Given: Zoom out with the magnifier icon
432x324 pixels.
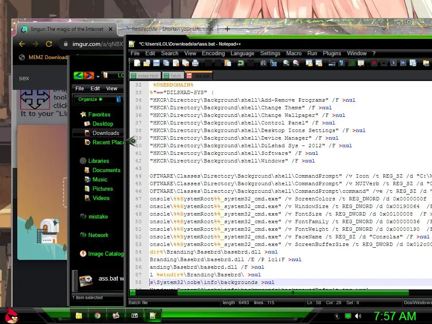Looking at the screenshot, I should coord(296,63).
